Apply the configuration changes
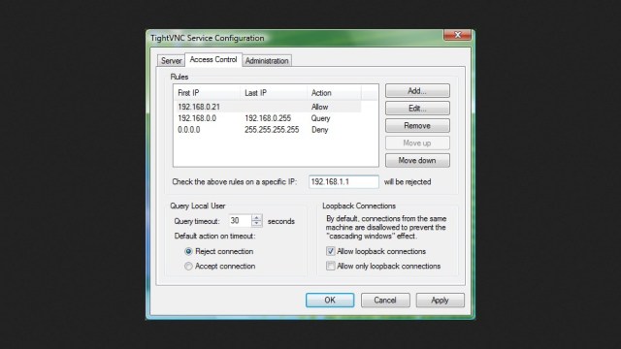The width and height of the screenshot is (621, 349). tap(440, 300)
